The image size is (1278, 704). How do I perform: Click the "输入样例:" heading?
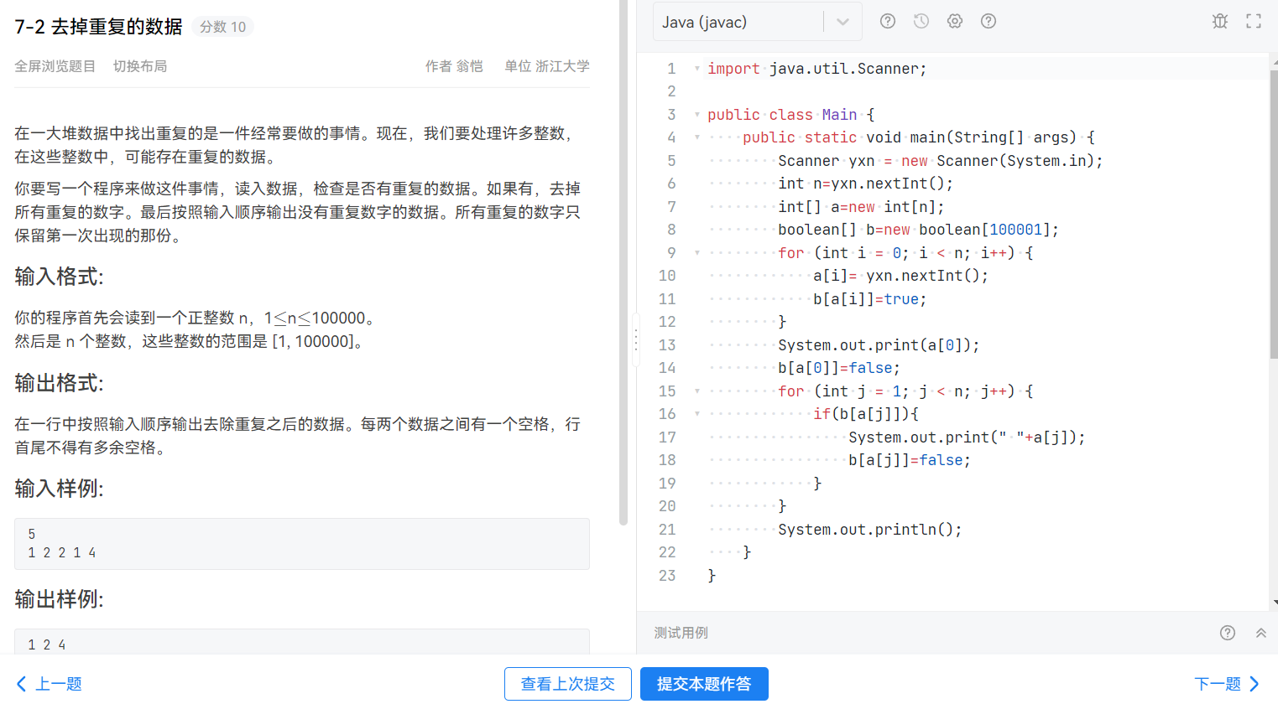click(59, 489)
